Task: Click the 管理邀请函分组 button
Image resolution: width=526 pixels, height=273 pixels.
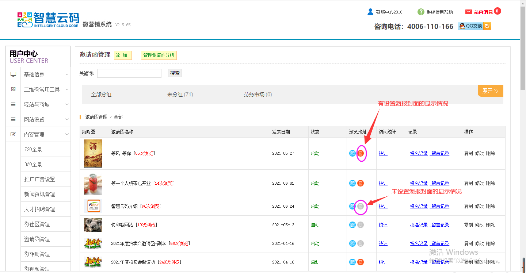Action: (159, 55)
